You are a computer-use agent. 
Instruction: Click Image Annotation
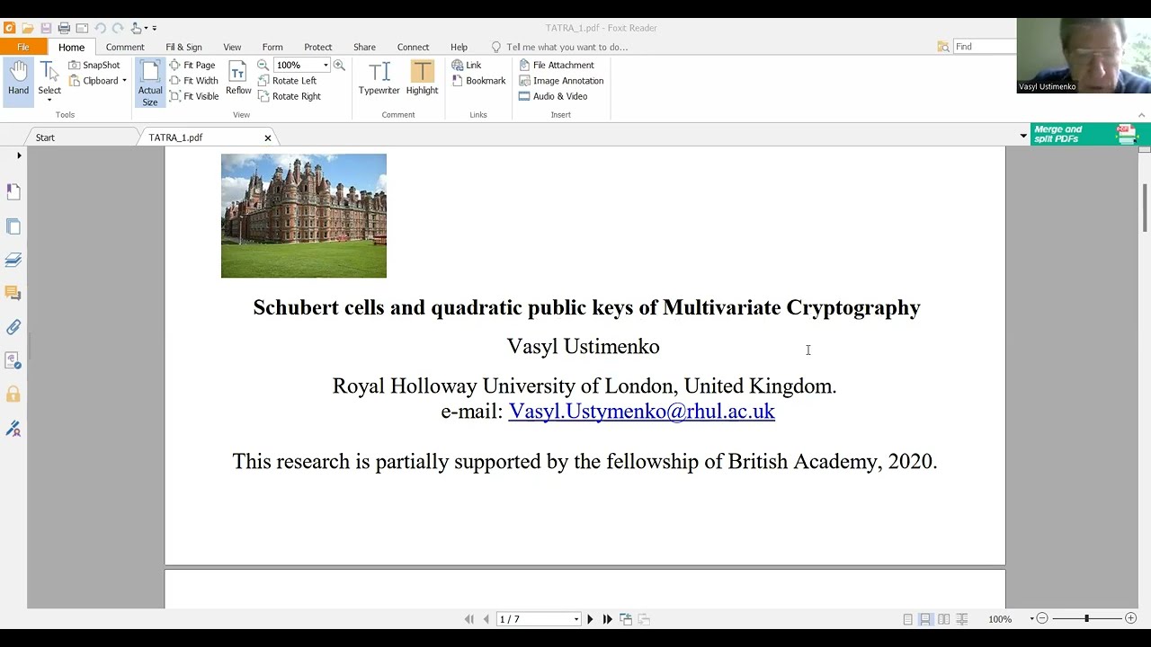click(560, 81)
